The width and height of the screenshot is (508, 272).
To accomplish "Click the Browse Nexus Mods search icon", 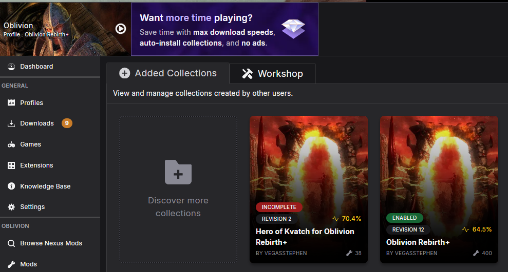I will click(11, 243).
